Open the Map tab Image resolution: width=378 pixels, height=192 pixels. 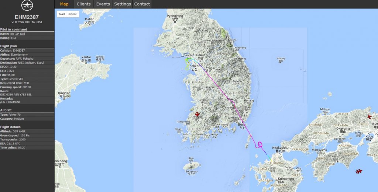click(x=64, y=4)
